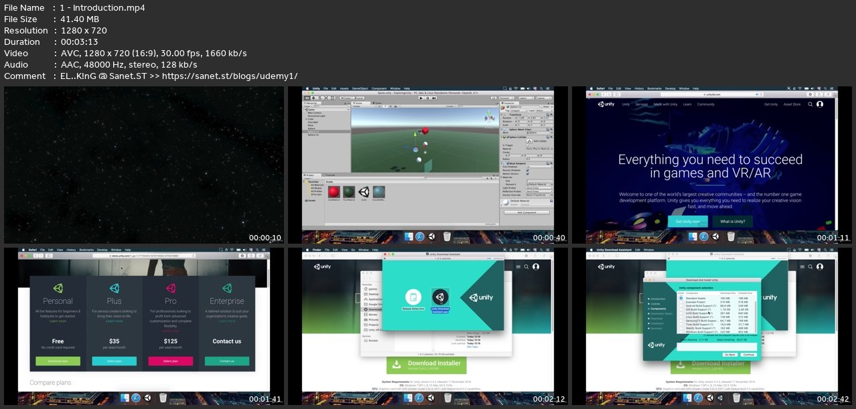
Task: Select Scale tool in the Unity editor toolbar
Action: 326,98
